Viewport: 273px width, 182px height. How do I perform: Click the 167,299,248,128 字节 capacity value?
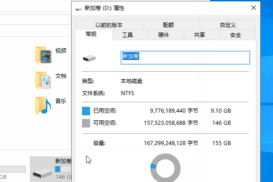click(171, 143)
